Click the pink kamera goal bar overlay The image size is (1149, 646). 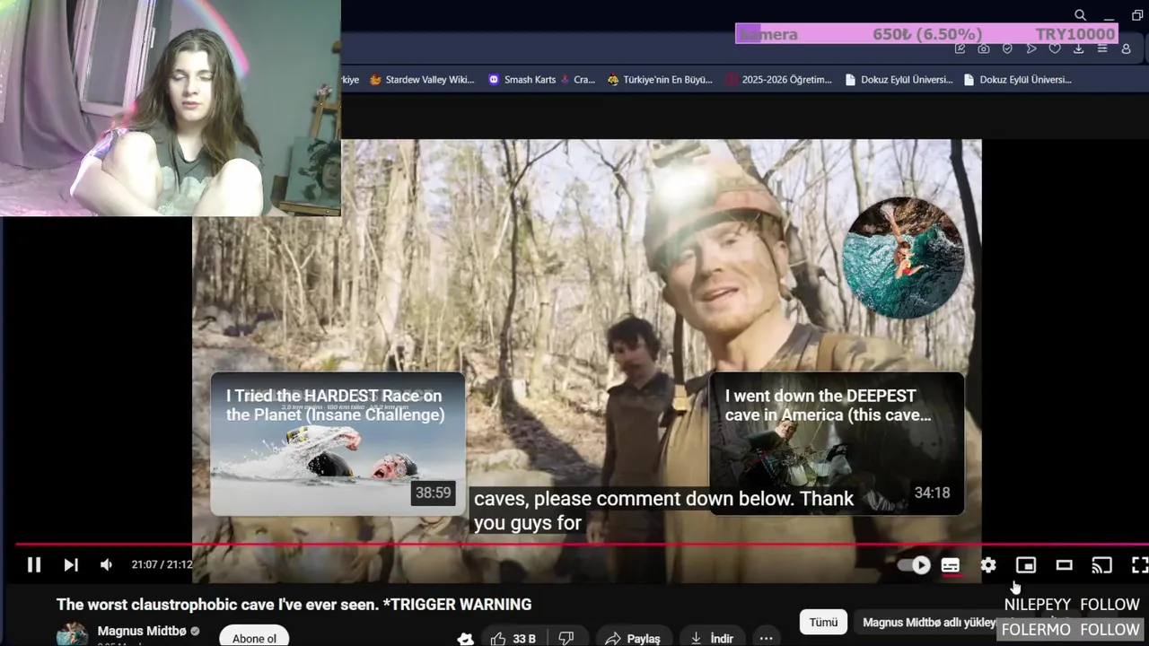pyautogui.click(x=926, y=34)
